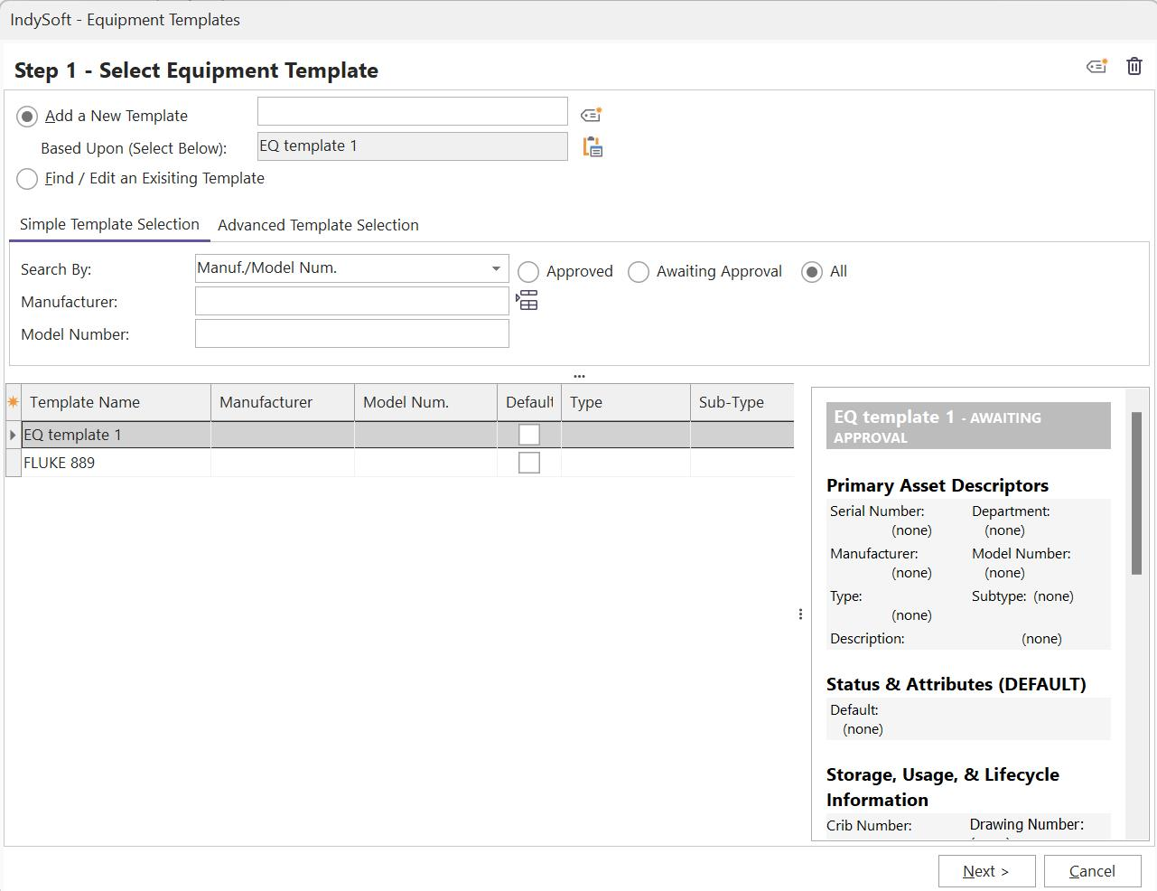Click the vertical three-dot splitter handle
Screen dimensions: 1157x891
click(800, 614)
